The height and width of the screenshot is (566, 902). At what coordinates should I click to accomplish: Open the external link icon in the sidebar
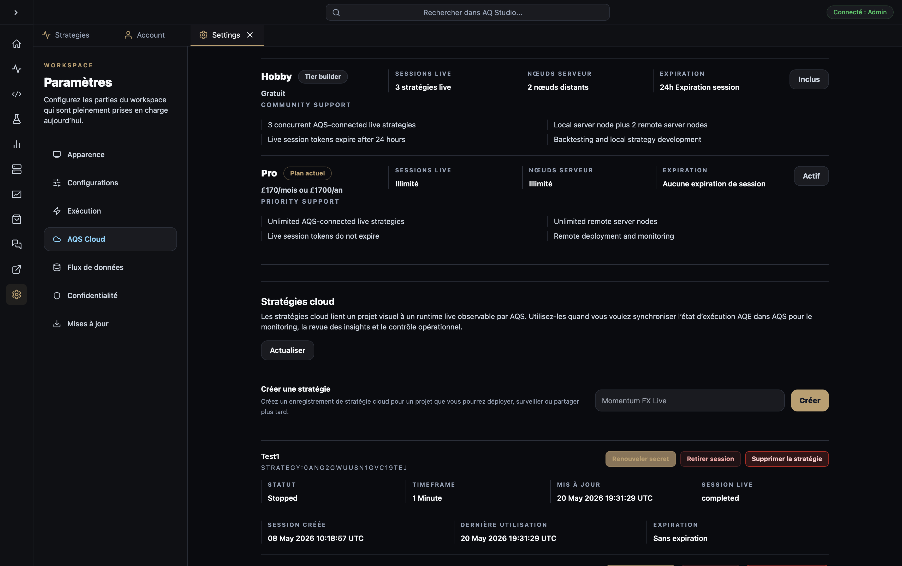pyautogui.click(x=16, y=269)
